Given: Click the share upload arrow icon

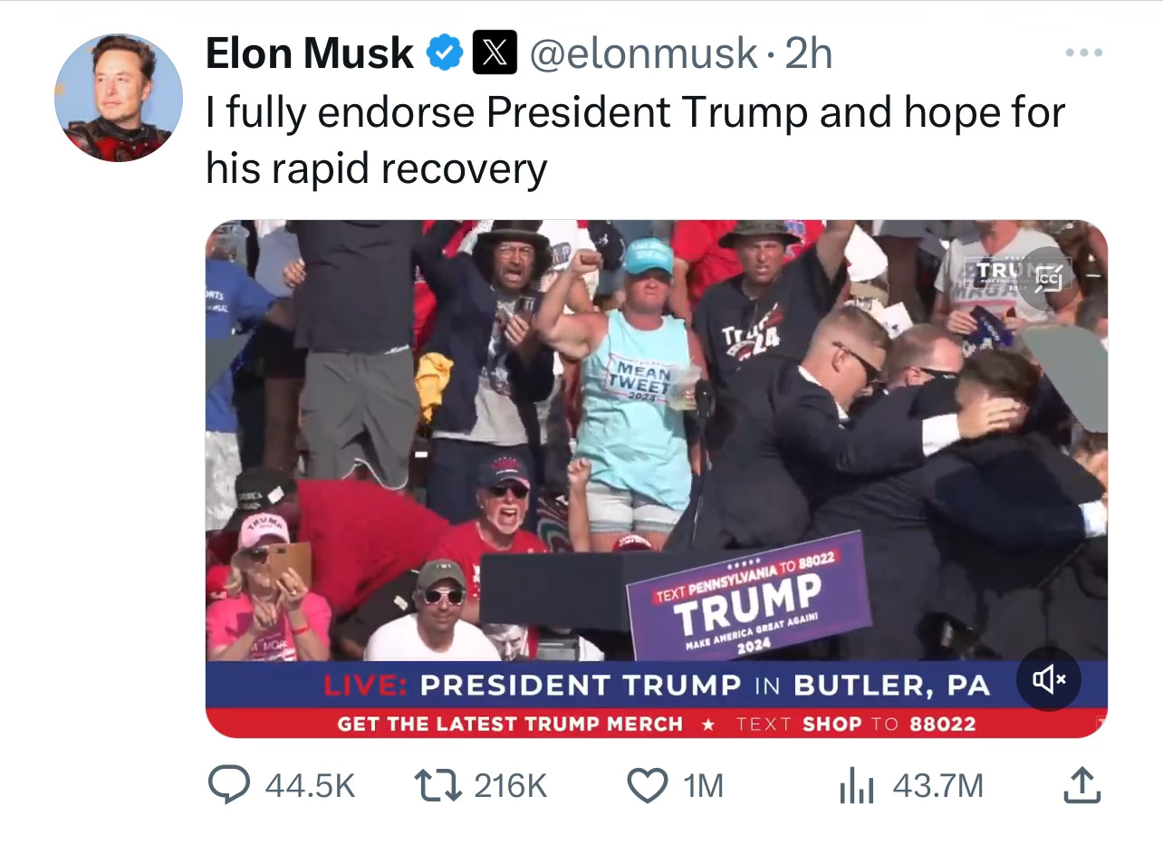Looking at the screenshot, I should [1083, 784].
